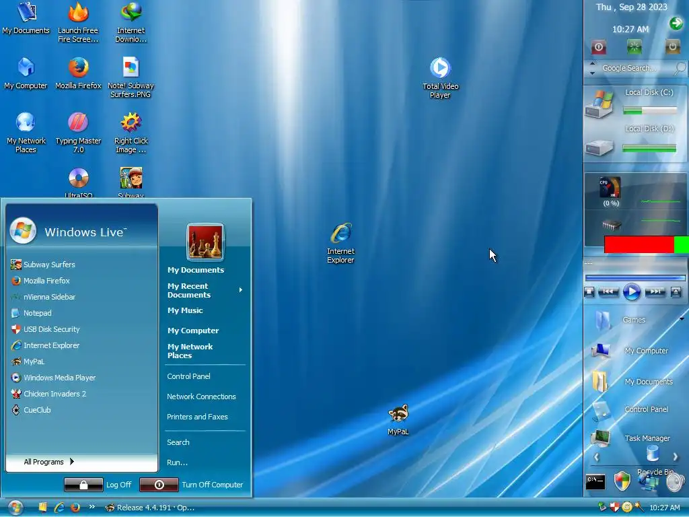The image size is (689, 517).
Task: Click Local Disk (D:) usage bar
Action: (x=649, y=149)
